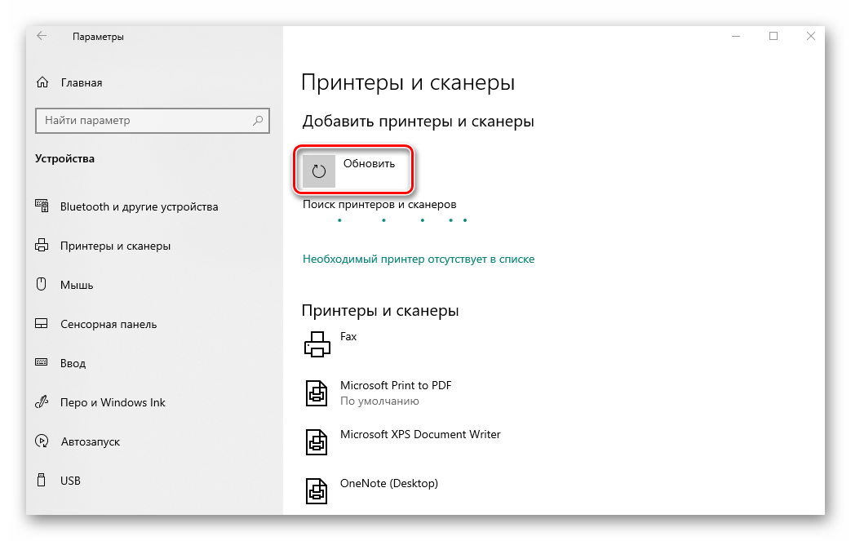Select the Автозапуск sidebar item
This screenshot has width=851, height=541.
pos(90,441)
